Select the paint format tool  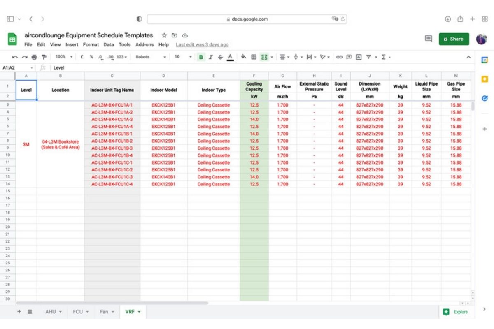(x=44, y=57)
